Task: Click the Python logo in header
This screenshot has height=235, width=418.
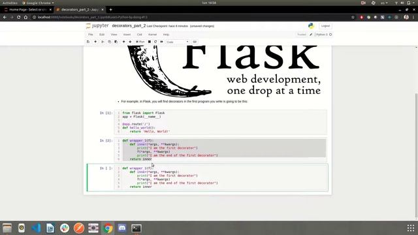Action: 311,26
